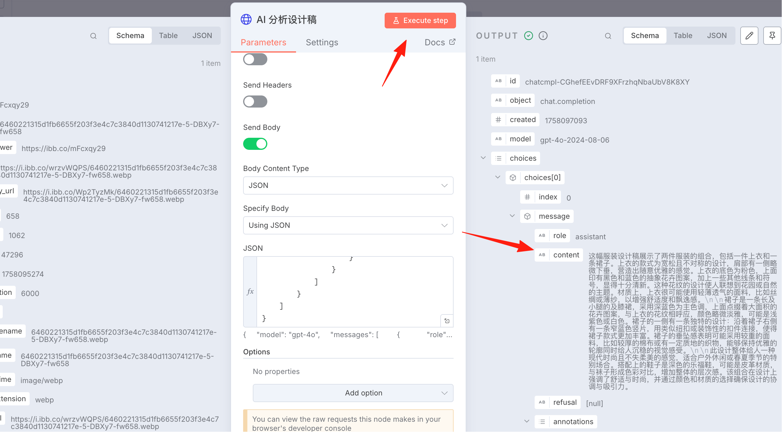Screen dimensions: 782x432
Task: Click the string type icon for model
Action: [x=498, y=139]
